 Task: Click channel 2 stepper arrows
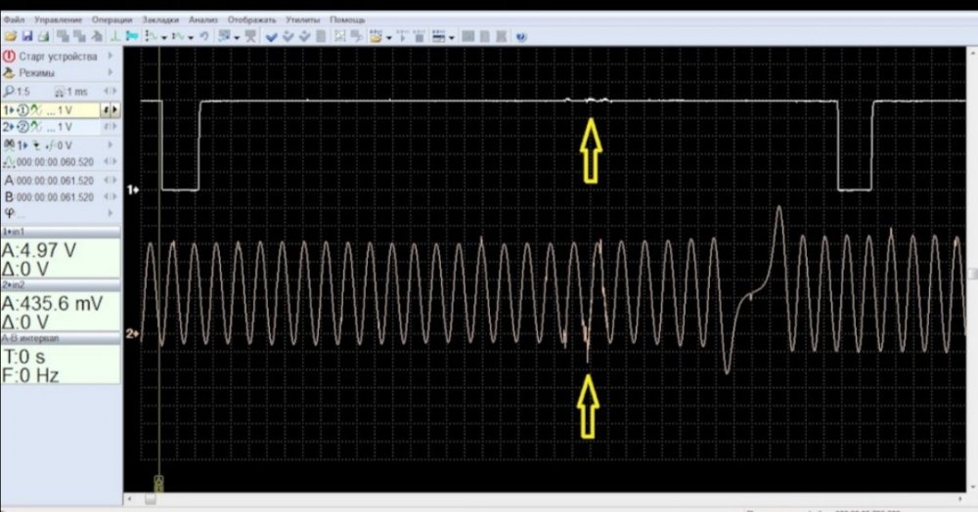110,126
